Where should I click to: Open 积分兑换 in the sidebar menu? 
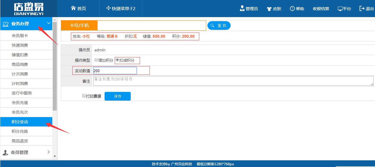tap(20, 131)
